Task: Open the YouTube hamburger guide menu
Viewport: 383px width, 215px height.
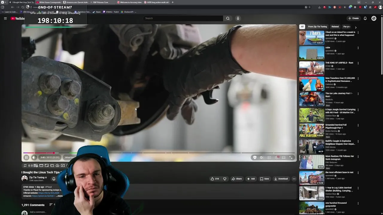Action: click(x=5, y=19)
